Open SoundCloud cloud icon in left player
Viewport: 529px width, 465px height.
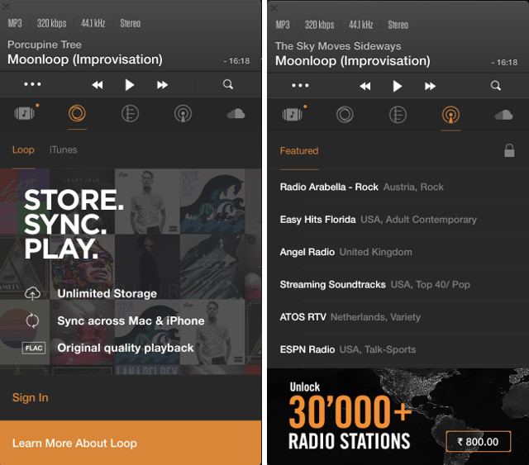tap(236, 114)
